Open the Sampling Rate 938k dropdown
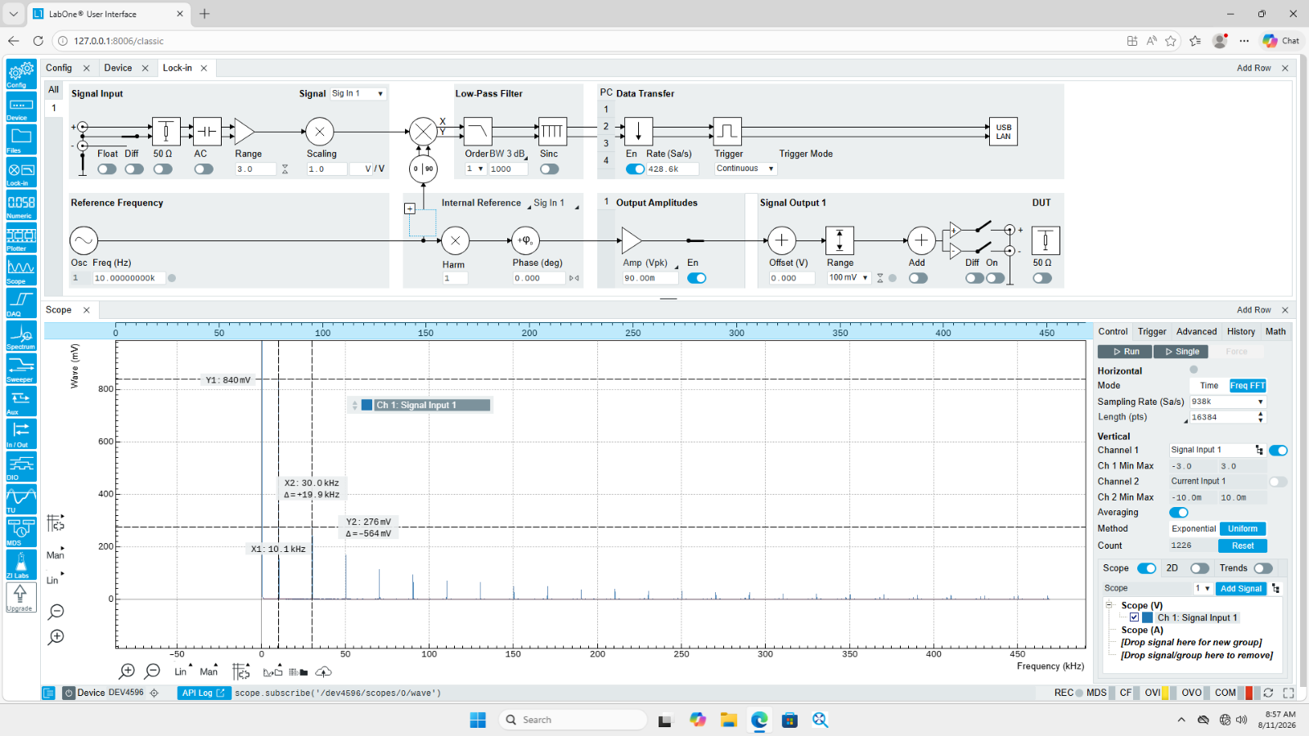Viewport: 1309px width, 736px height. point(1228,402)
